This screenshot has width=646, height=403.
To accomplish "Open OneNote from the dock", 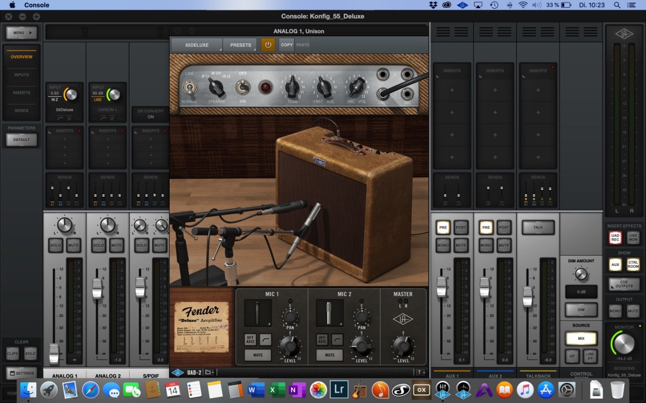I will [297, 389].
